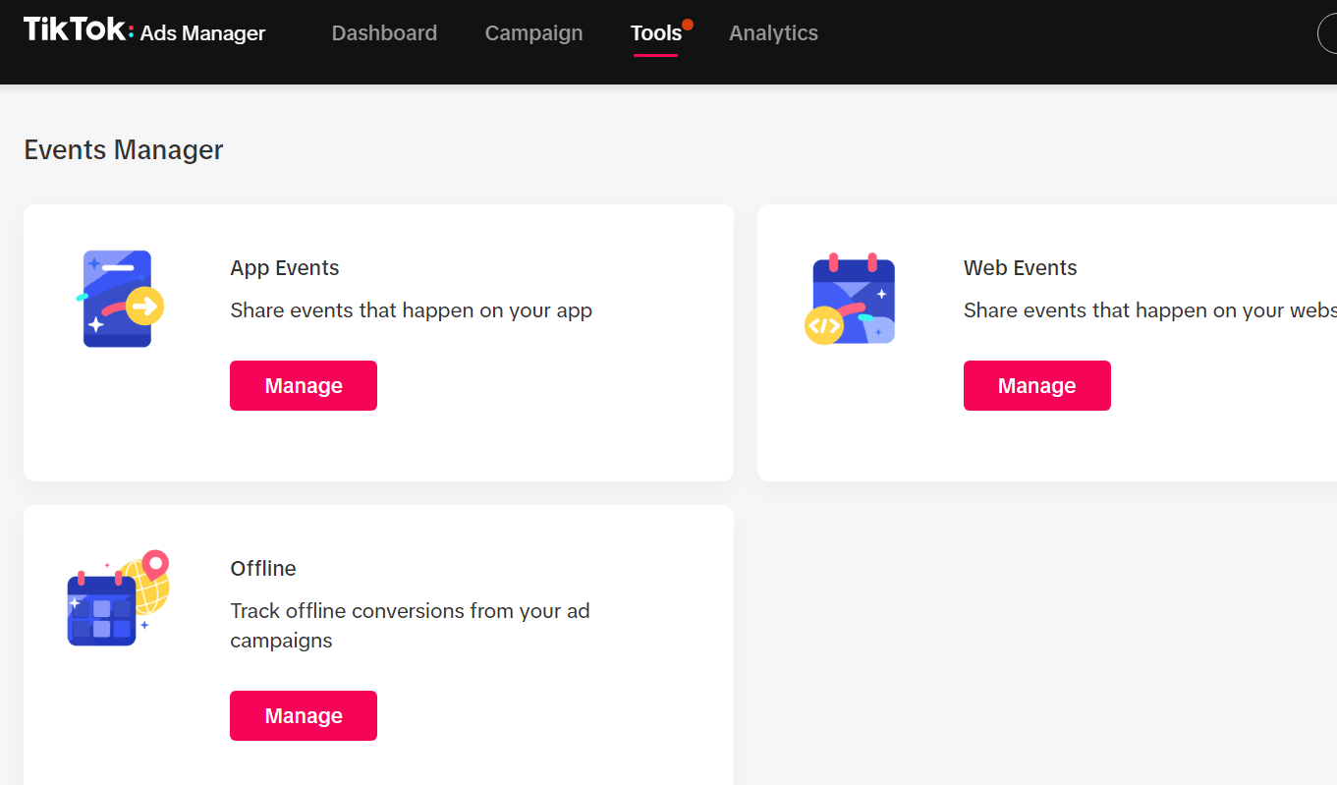Select the Offline card title
Image resolution: width=1337 pixels, height=785 pixels.
263,569
